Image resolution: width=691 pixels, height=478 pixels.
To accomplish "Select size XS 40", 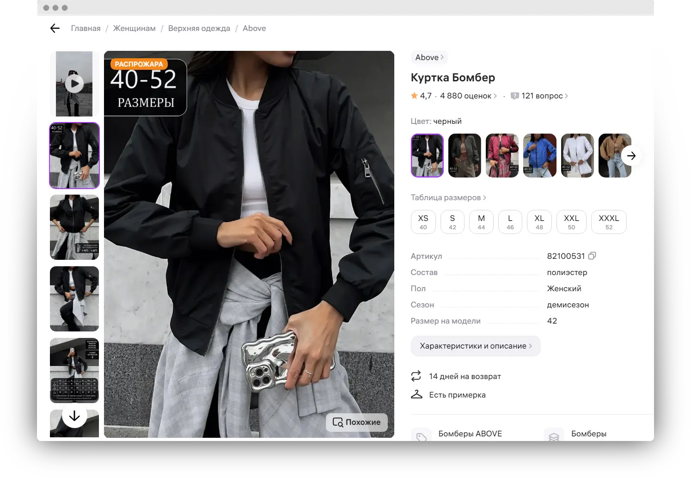I will point(423,222).
